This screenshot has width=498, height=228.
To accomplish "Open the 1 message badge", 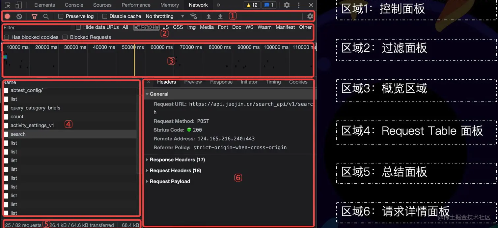I will coord(269,5).
